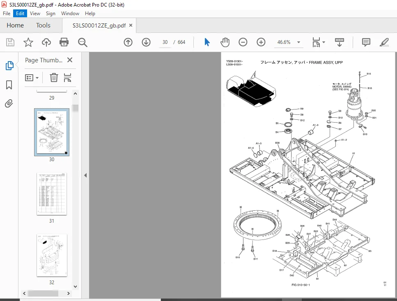Select page 30 thumbnail
Viewport: 397px width, 301px height.
click(52, 132)
